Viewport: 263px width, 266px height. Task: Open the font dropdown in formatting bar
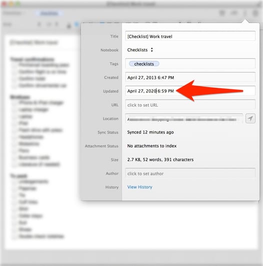[8, 25]
